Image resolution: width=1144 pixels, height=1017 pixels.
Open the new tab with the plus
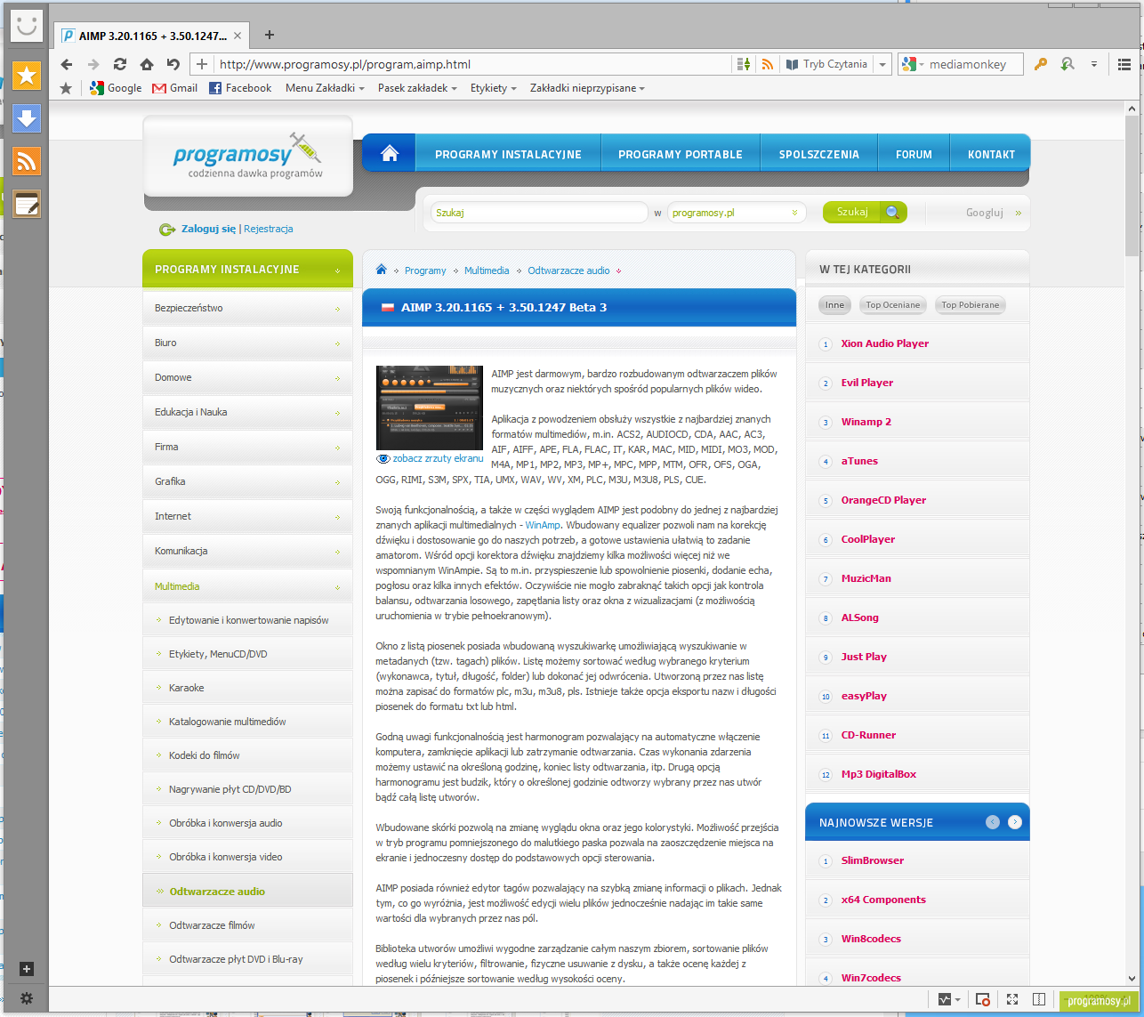coord(270,36)
